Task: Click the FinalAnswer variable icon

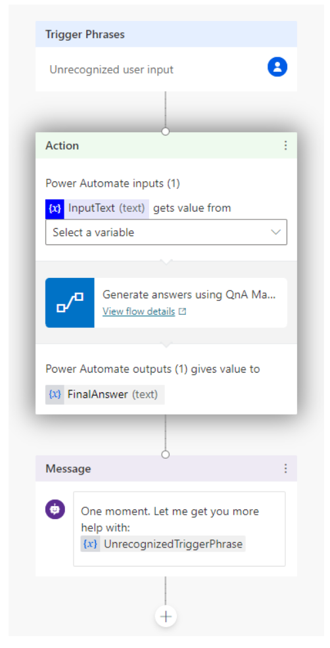Action: (x=55, y=395)
